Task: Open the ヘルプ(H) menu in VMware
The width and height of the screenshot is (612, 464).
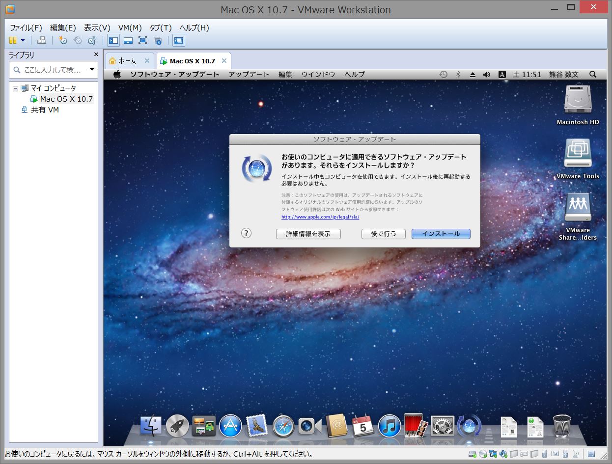Action: pyautogui.click(x=194, y=27)
